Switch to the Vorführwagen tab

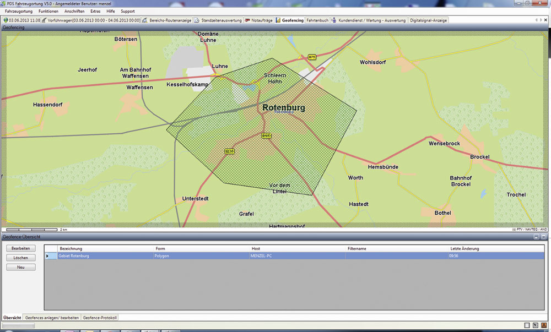[91, 20]
